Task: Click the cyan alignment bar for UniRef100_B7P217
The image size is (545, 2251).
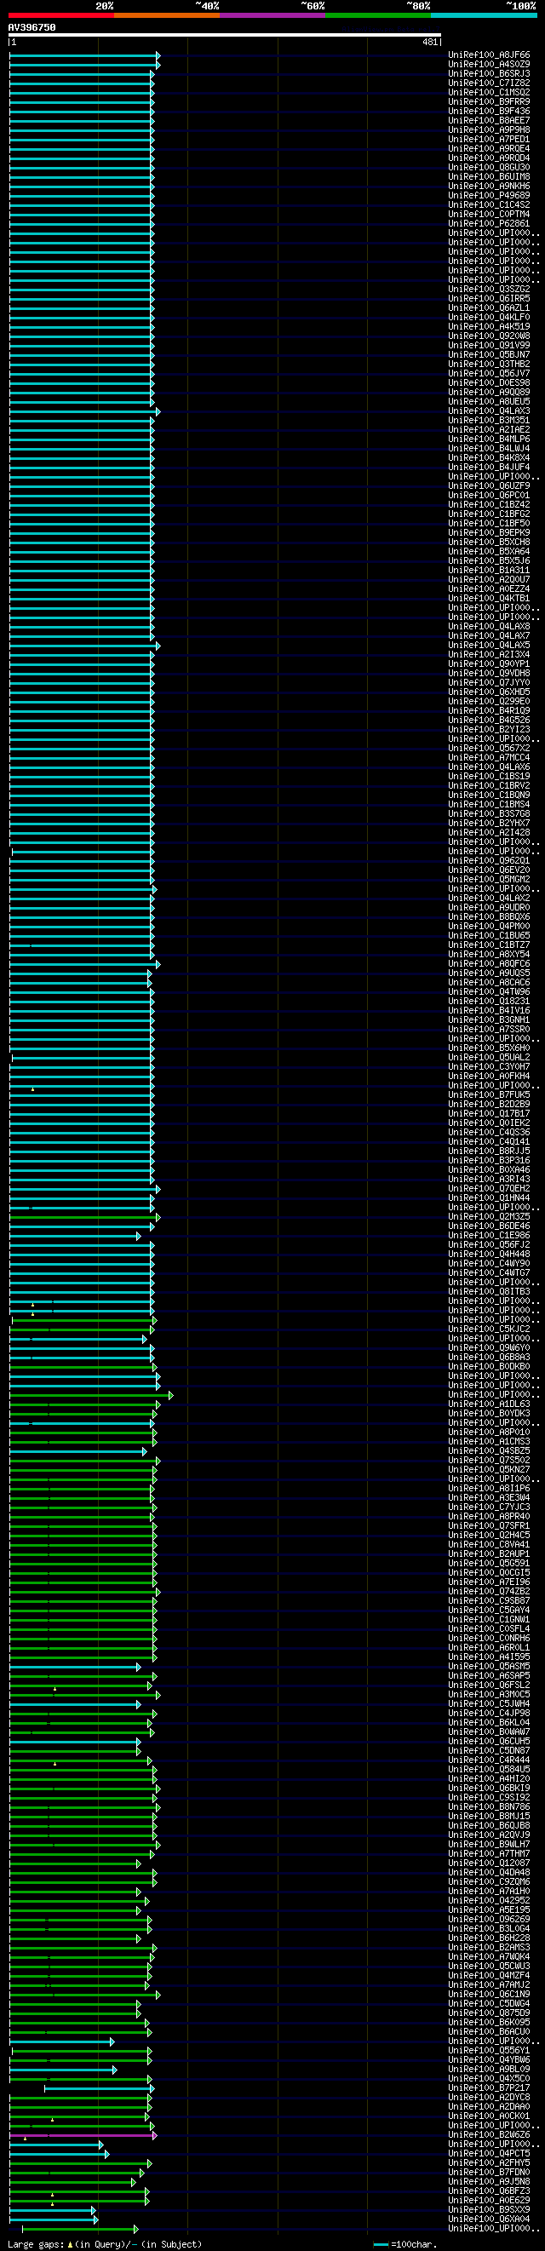Action: pyautogui.click(x=99, y=2088)
